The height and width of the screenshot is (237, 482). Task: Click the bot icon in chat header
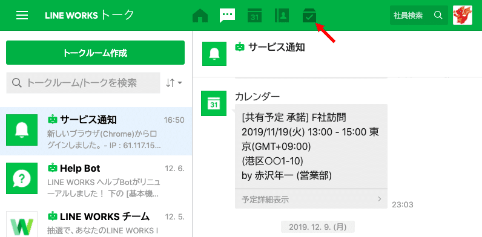[x=240, y=47]
